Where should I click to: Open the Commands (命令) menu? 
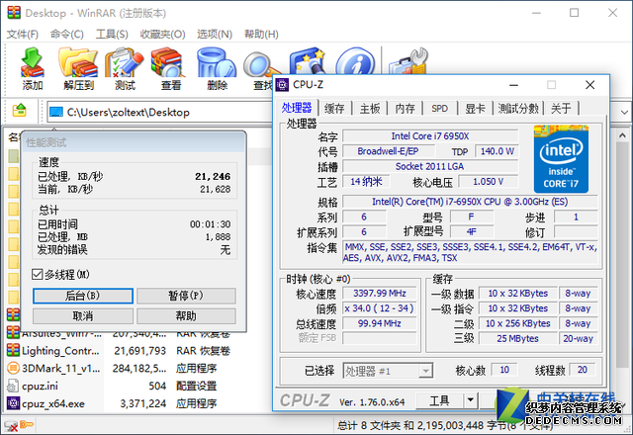click(x=67, y=34)
